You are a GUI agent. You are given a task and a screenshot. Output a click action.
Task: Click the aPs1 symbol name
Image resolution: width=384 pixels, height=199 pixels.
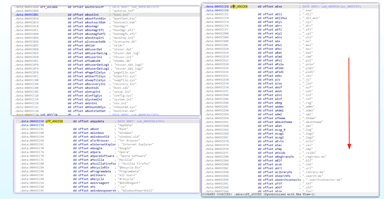point(278,60)
